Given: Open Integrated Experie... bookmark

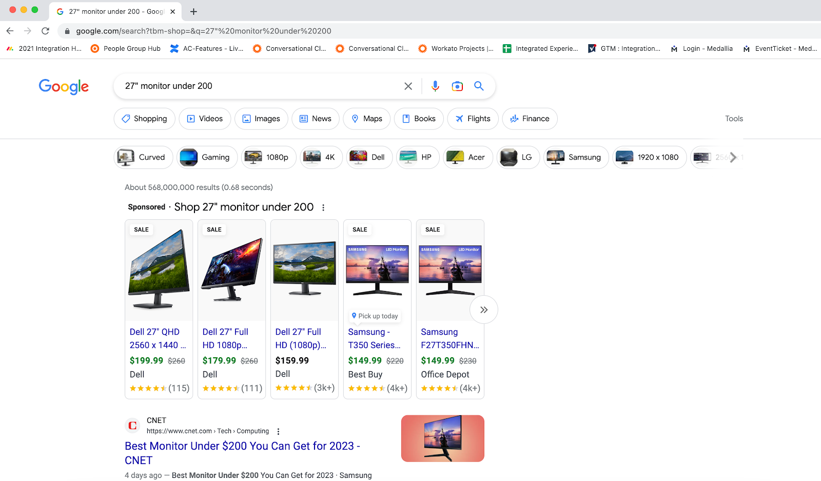Looking at the screenshot, I should tap(540, 48).
